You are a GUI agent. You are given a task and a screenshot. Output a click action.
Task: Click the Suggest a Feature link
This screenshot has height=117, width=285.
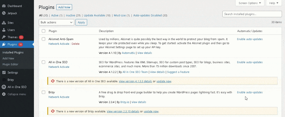pos(178,72)
